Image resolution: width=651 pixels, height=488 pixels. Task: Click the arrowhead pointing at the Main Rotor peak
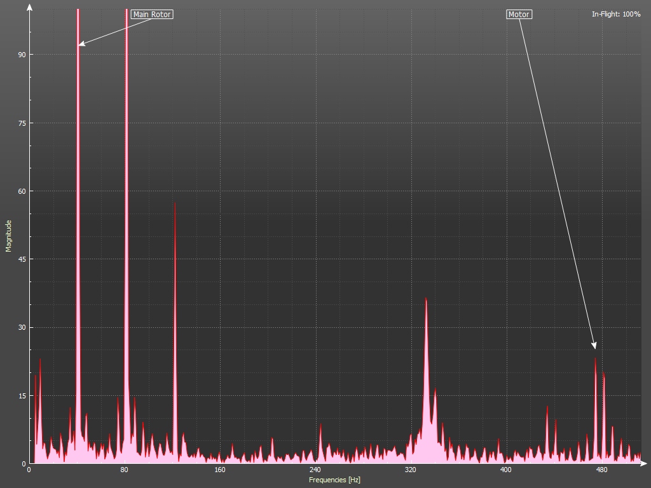[x=81, y=44]
